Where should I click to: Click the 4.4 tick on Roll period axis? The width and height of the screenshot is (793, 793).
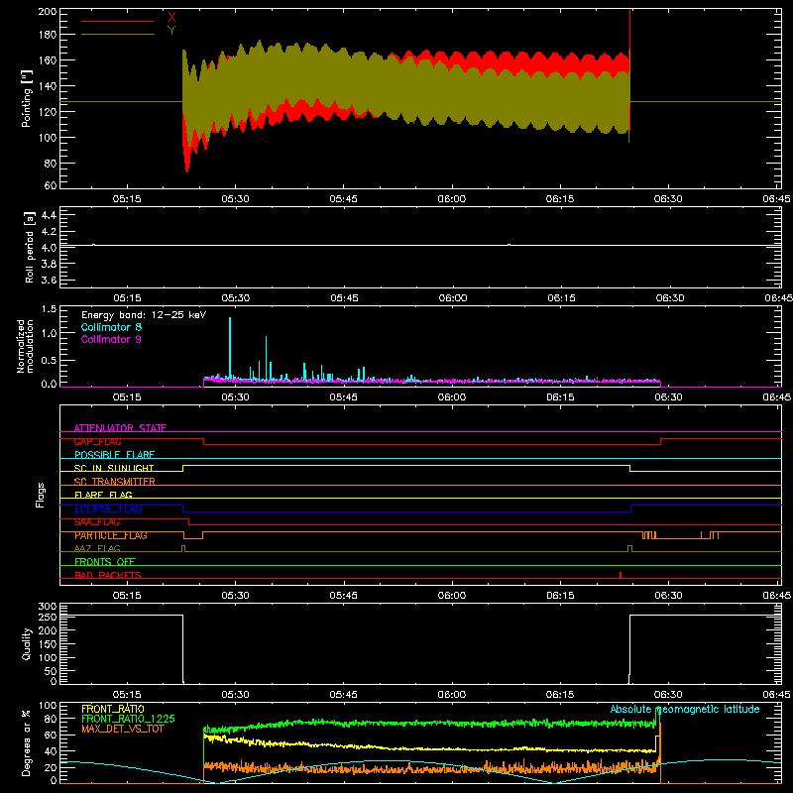point(49,215)
